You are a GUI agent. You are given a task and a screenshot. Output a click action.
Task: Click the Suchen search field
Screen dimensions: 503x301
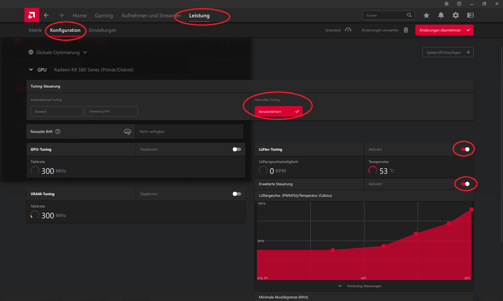click(388, 15)
